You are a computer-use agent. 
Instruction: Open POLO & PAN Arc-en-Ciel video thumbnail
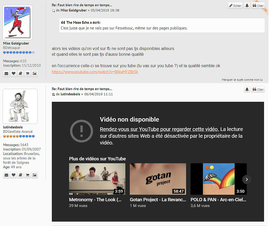pos(219,179)
